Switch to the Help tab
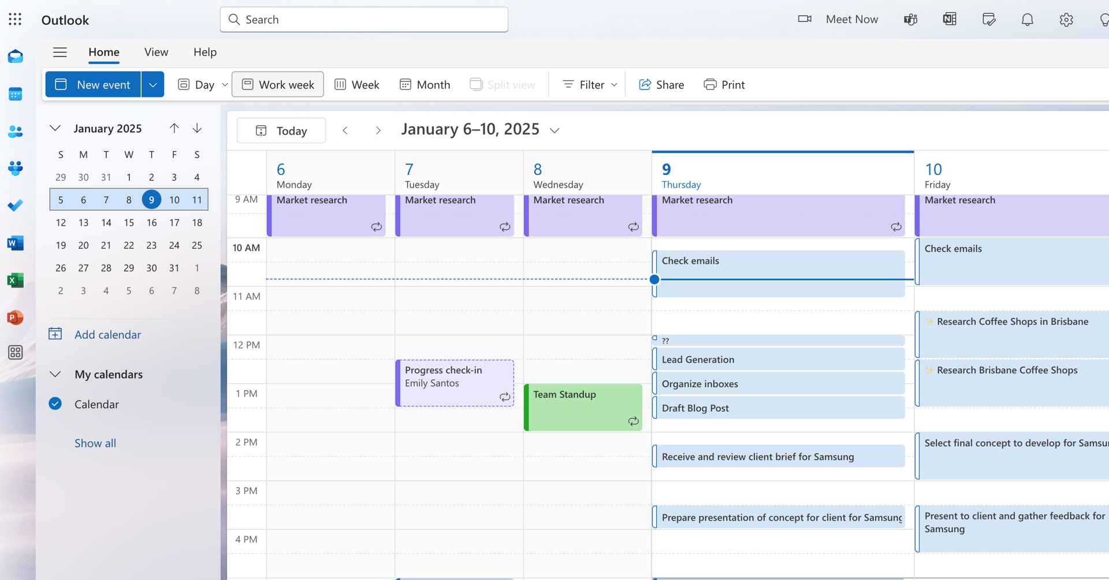1109x580 pixels. pos(204,52)
